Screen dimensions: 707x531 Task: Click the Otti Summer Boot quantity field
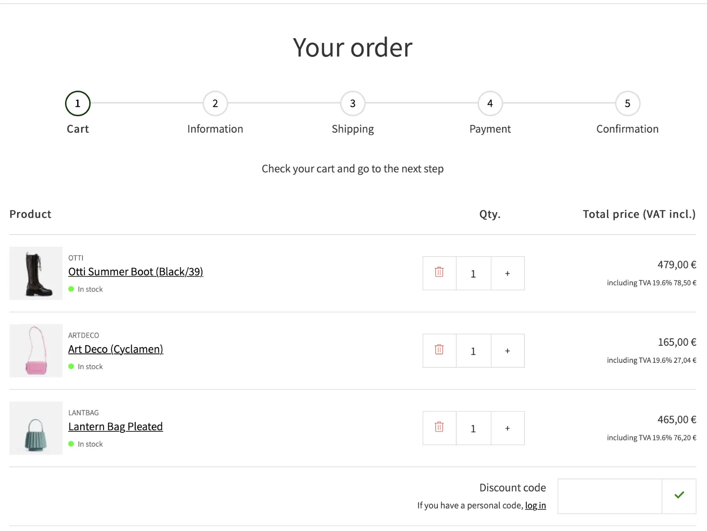point(473,273)
